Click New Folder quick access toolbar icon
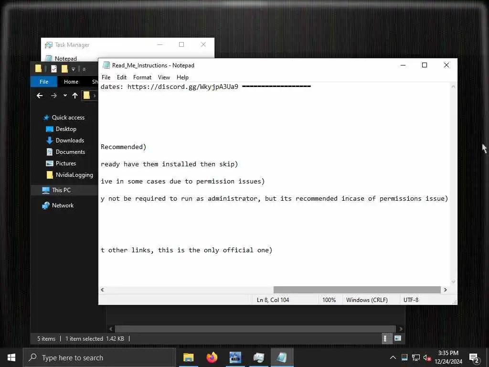This screenshot has width=489, height=367. coord(64,69)
